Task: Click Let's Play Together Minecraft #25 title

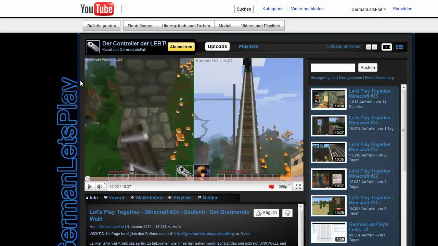Action: (371, 94)
